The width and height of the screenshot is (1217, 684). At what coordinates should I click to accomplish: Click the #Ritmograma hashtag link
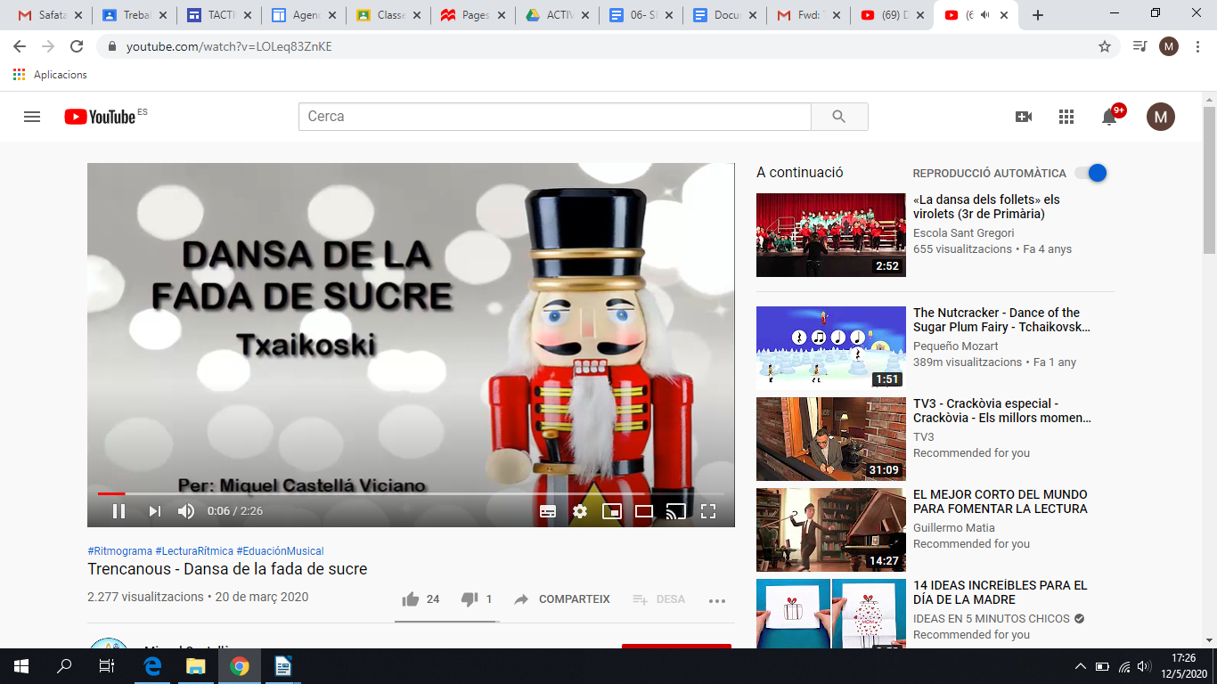[x=119, y=551]
